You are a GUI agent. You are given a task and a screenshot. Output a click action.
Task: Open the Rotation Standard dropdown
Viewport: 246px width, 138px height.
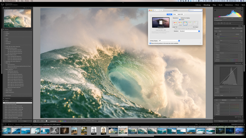(190, 31)
